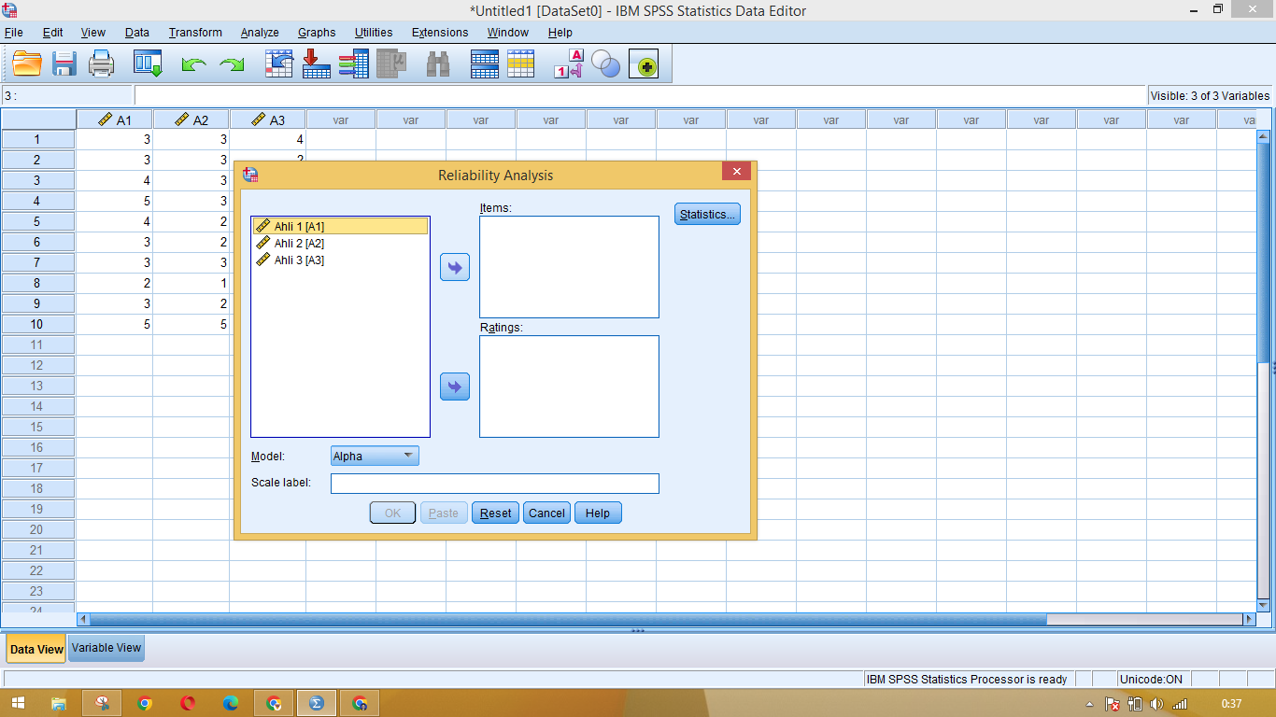Image resolution: width=1276 pixels, height=717 pixels.
Task: Switch to Variable View tab
Action: pos(106,648)
